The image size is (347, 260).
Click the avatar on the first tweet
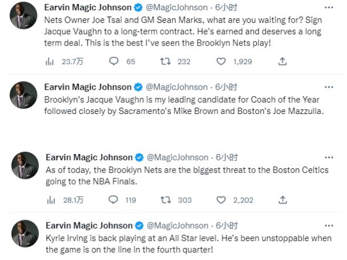coord(25,17)
